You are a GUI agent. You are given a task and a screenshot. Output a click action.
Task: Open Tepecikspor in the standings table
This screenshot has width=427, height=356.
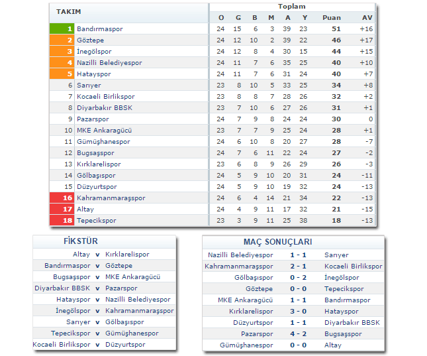click(96, 221)
